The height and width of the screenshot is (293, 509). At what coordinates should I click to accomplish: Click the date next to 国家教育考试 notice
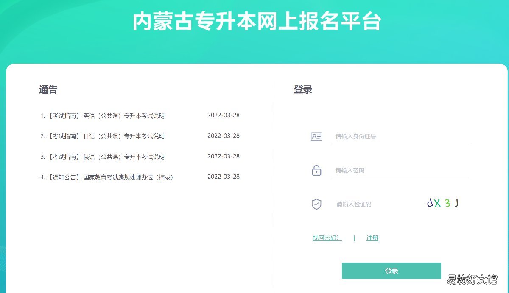pos(224,177)
